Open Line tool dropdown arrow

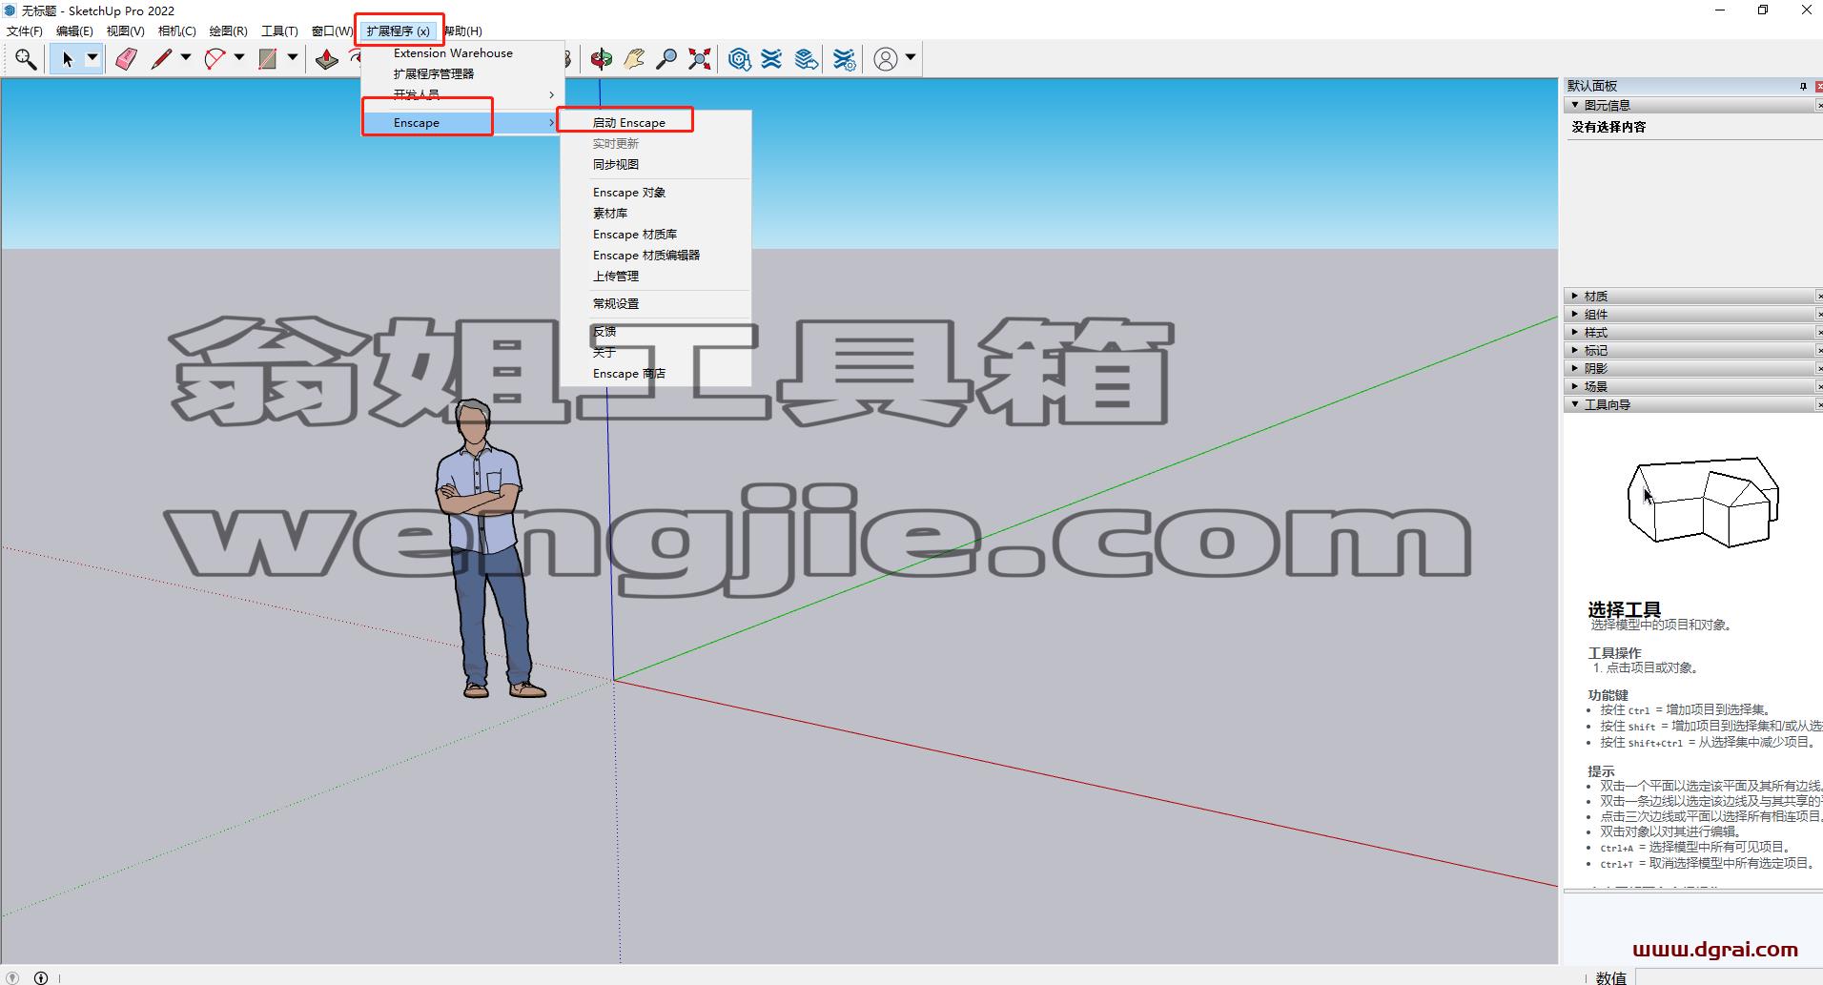[186, 58]
